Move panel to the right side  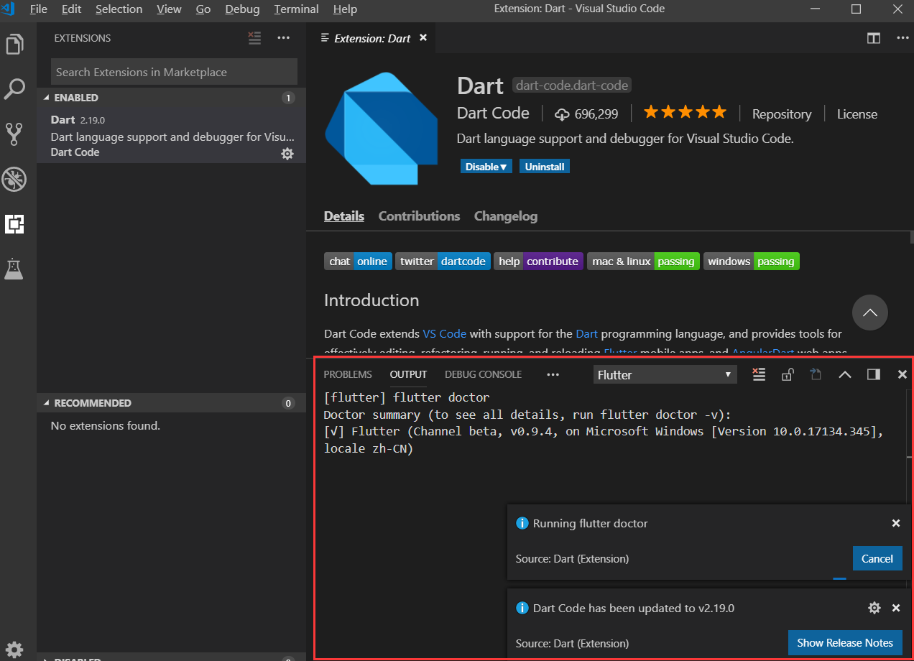874,374
